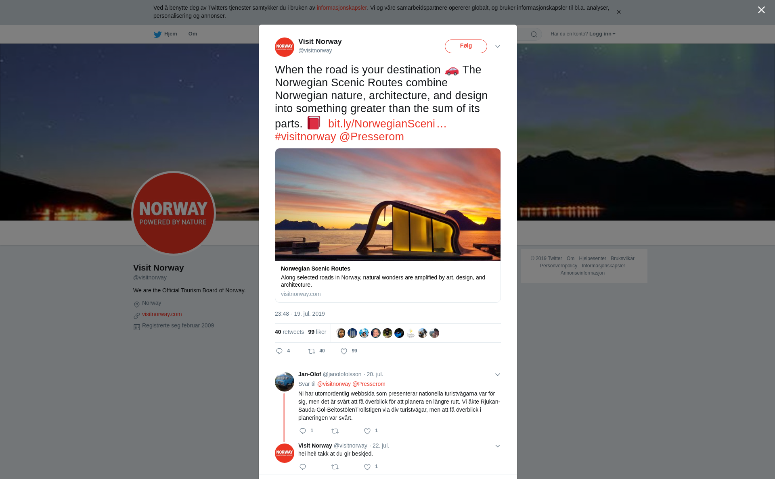Screen dimensions: 775x479
Task: Open the main tweet's options chevron
Action: point(498,46)
